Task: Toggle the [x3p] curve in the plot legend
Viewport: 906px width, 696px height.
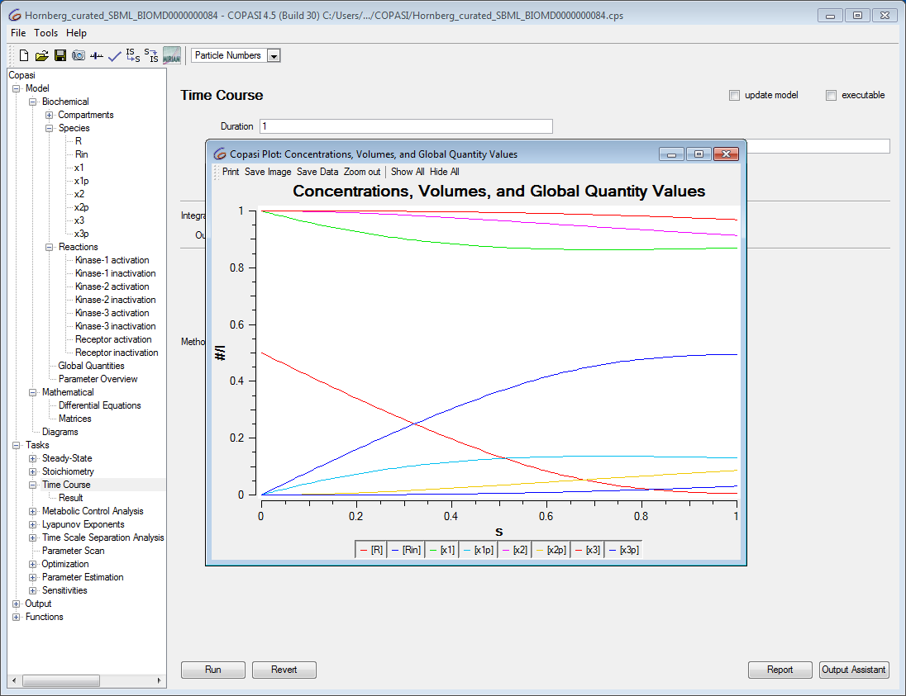Action: point(623,550)
